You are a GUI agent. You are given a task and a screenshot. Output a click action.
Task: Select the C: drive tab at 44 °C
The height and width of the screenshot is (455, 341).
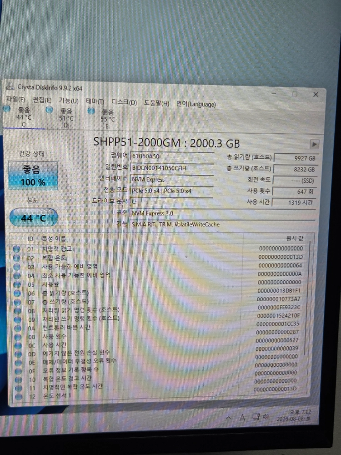(x=24, y=117)
